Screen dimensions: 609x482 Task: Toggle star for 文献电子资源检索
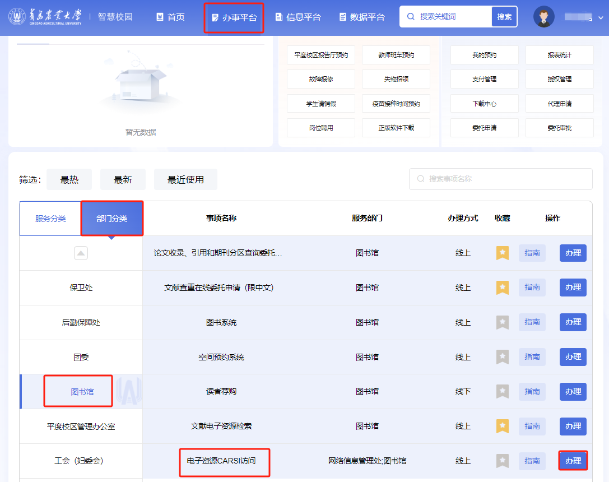click(x=503, y=426)
